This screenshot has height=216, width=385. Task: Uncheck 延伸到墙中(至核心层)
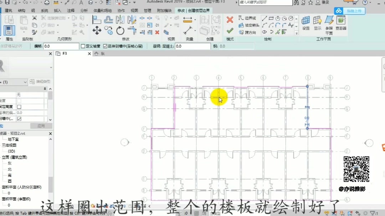105,45
